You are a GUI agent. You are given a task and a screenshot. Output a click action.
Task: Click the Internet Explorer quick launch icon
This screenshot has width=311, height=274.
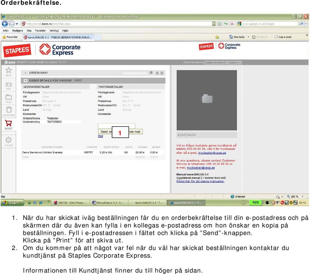[x=41, y=203]
